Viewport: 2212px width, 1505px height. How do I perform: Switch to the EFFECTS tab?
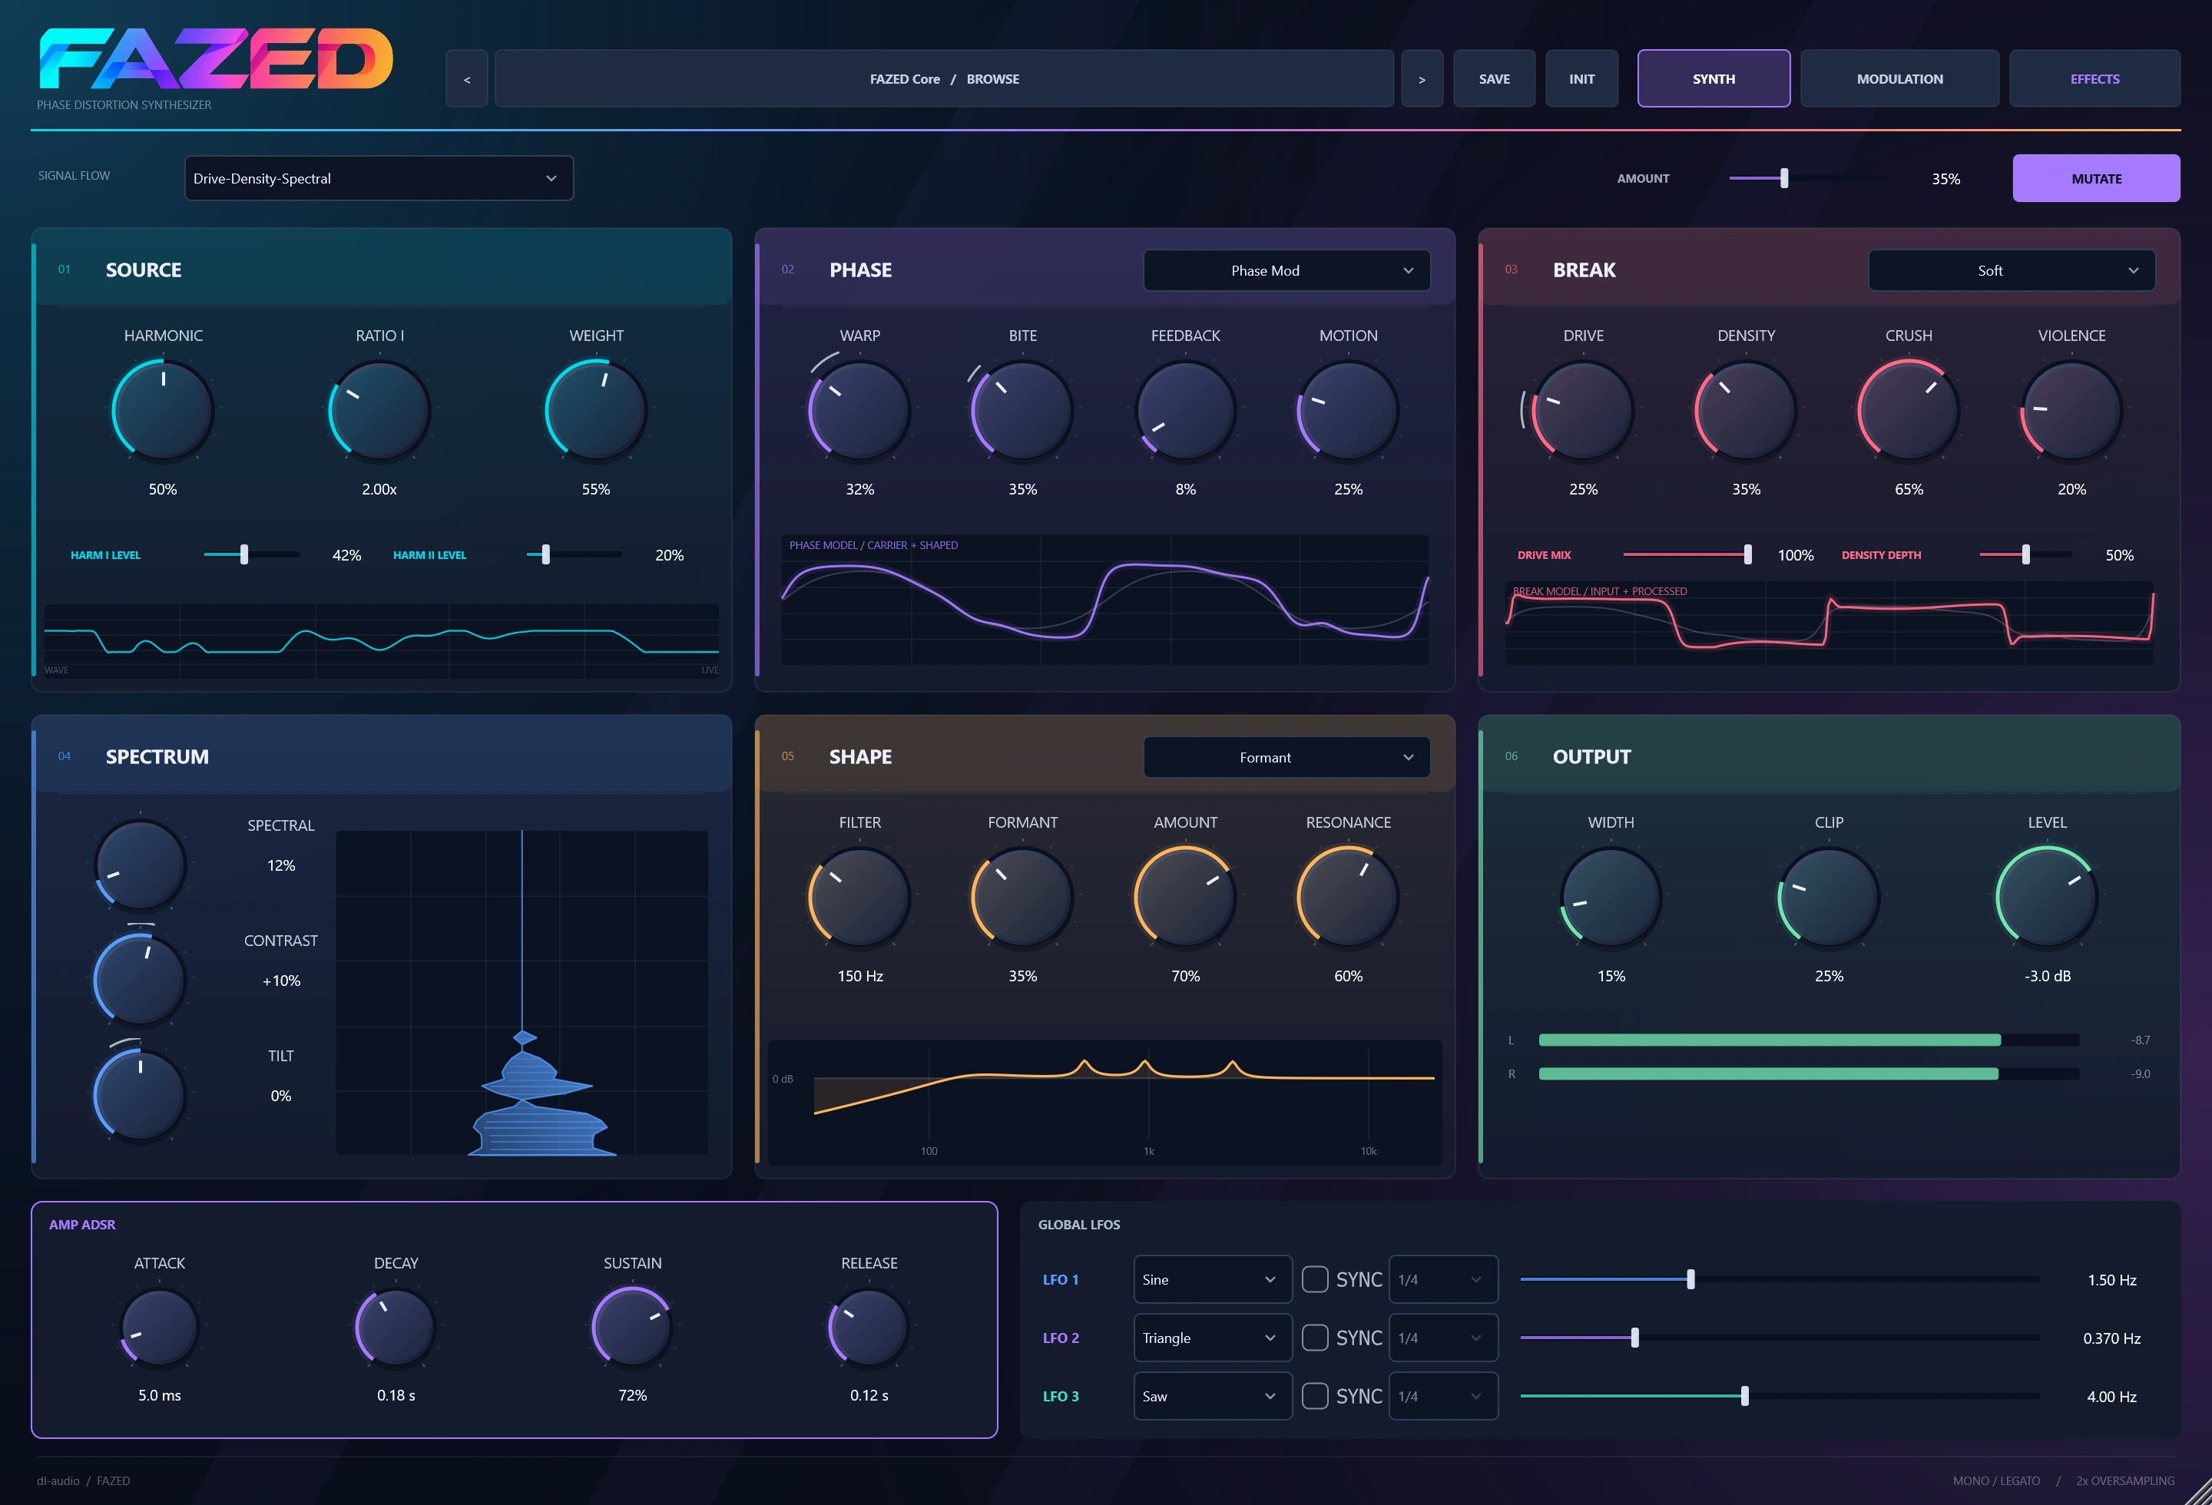(x=2094, y=79)
